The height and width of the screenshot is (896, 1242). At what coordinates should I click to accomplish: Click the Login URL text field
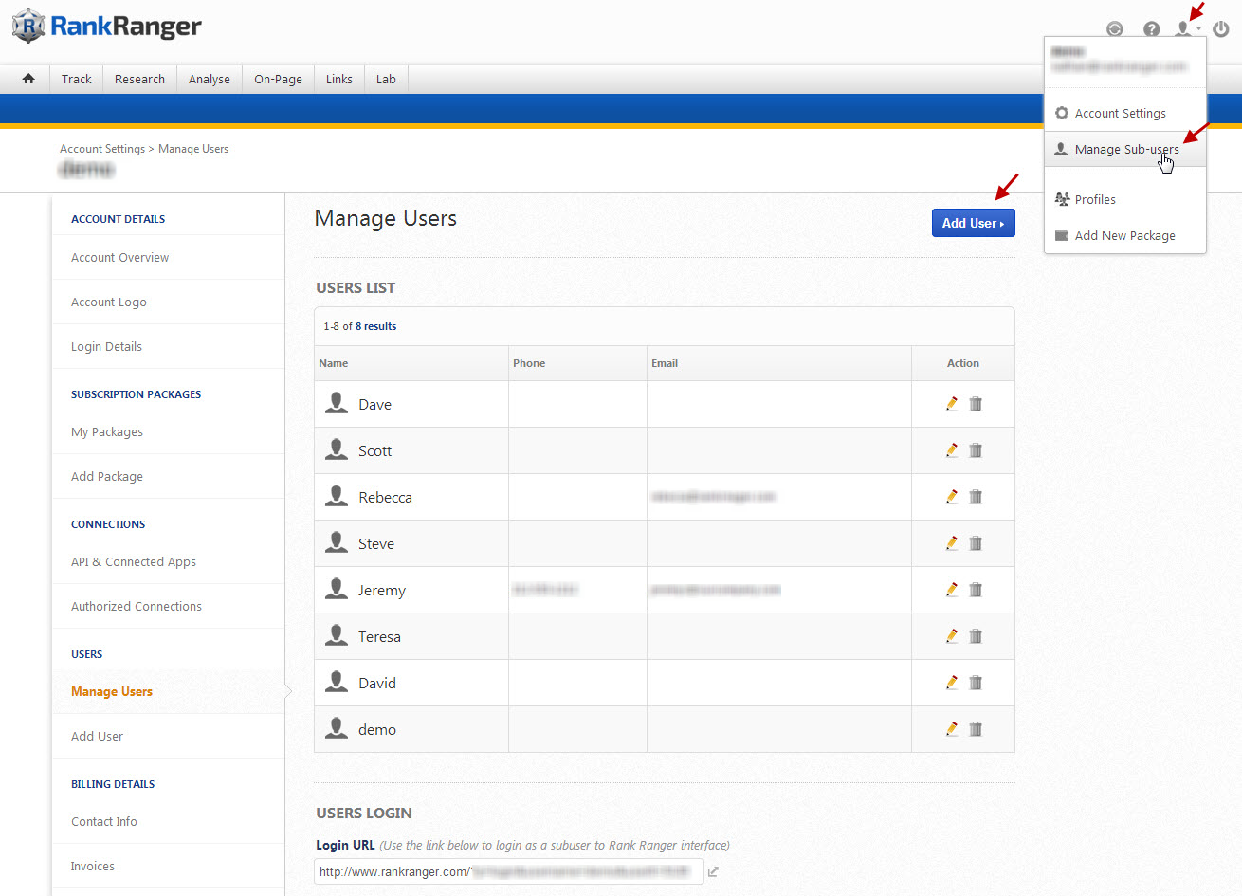tap(508, 871)
